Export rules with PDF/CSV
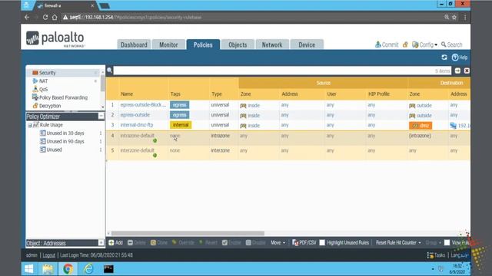The image size is (492, 276). [x=304, y=242]
